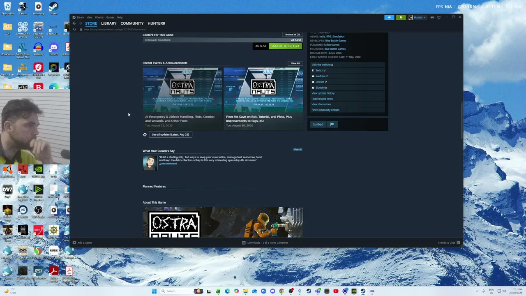The width and height of the screenshot is (526, 296).
Task: Switch to the LIBRARY tab
Action: tap(109, 23)
